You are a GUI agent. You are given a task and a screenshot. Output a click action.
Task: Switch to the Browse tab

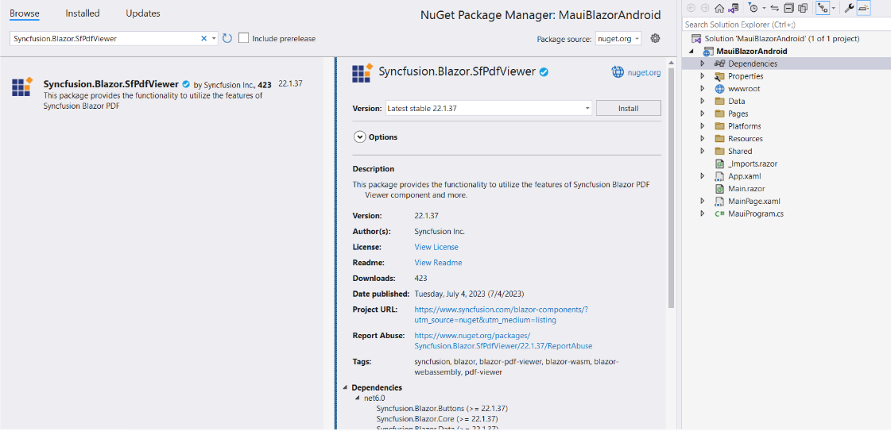25,13
